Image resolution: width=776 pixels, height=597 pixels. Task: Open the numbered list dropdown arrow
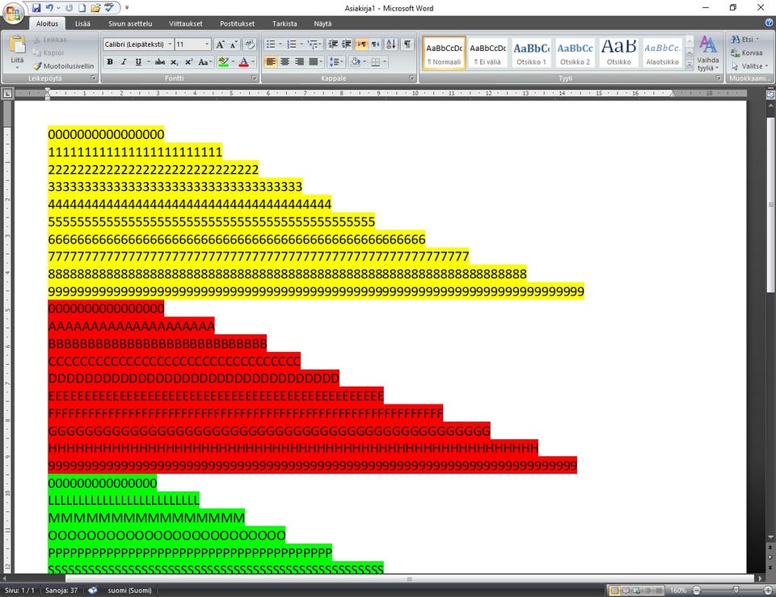302,44
